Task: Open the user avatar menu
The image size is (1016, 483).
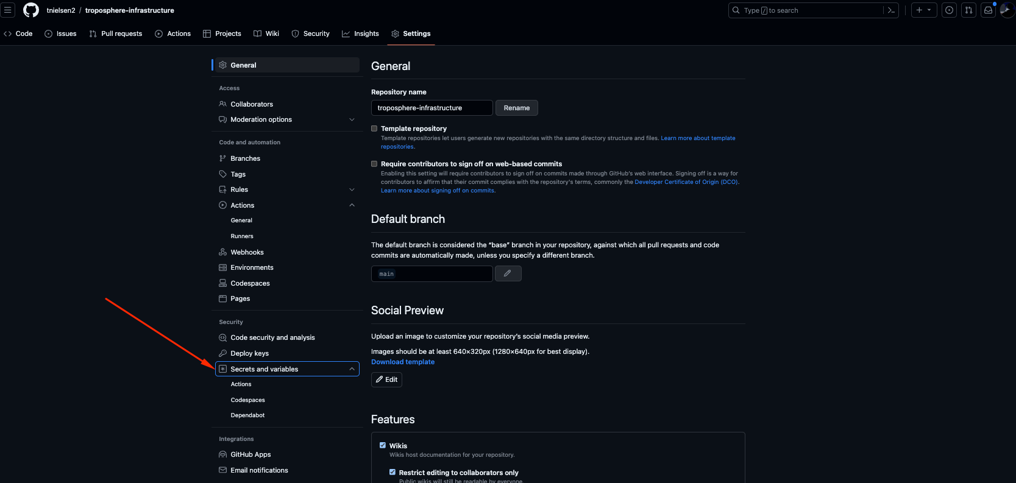Action: (1007, 10)
